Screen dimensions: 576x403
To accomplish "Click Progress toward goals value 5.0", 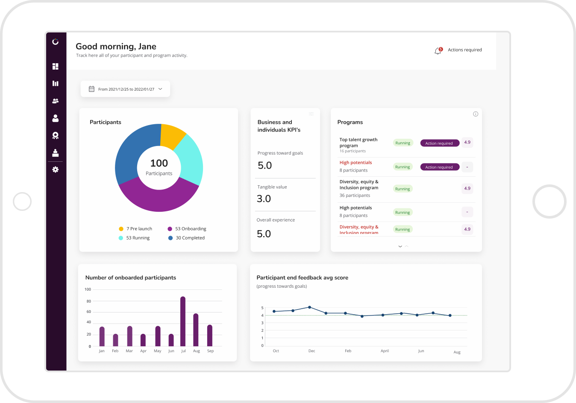I will tap(265, 165).
